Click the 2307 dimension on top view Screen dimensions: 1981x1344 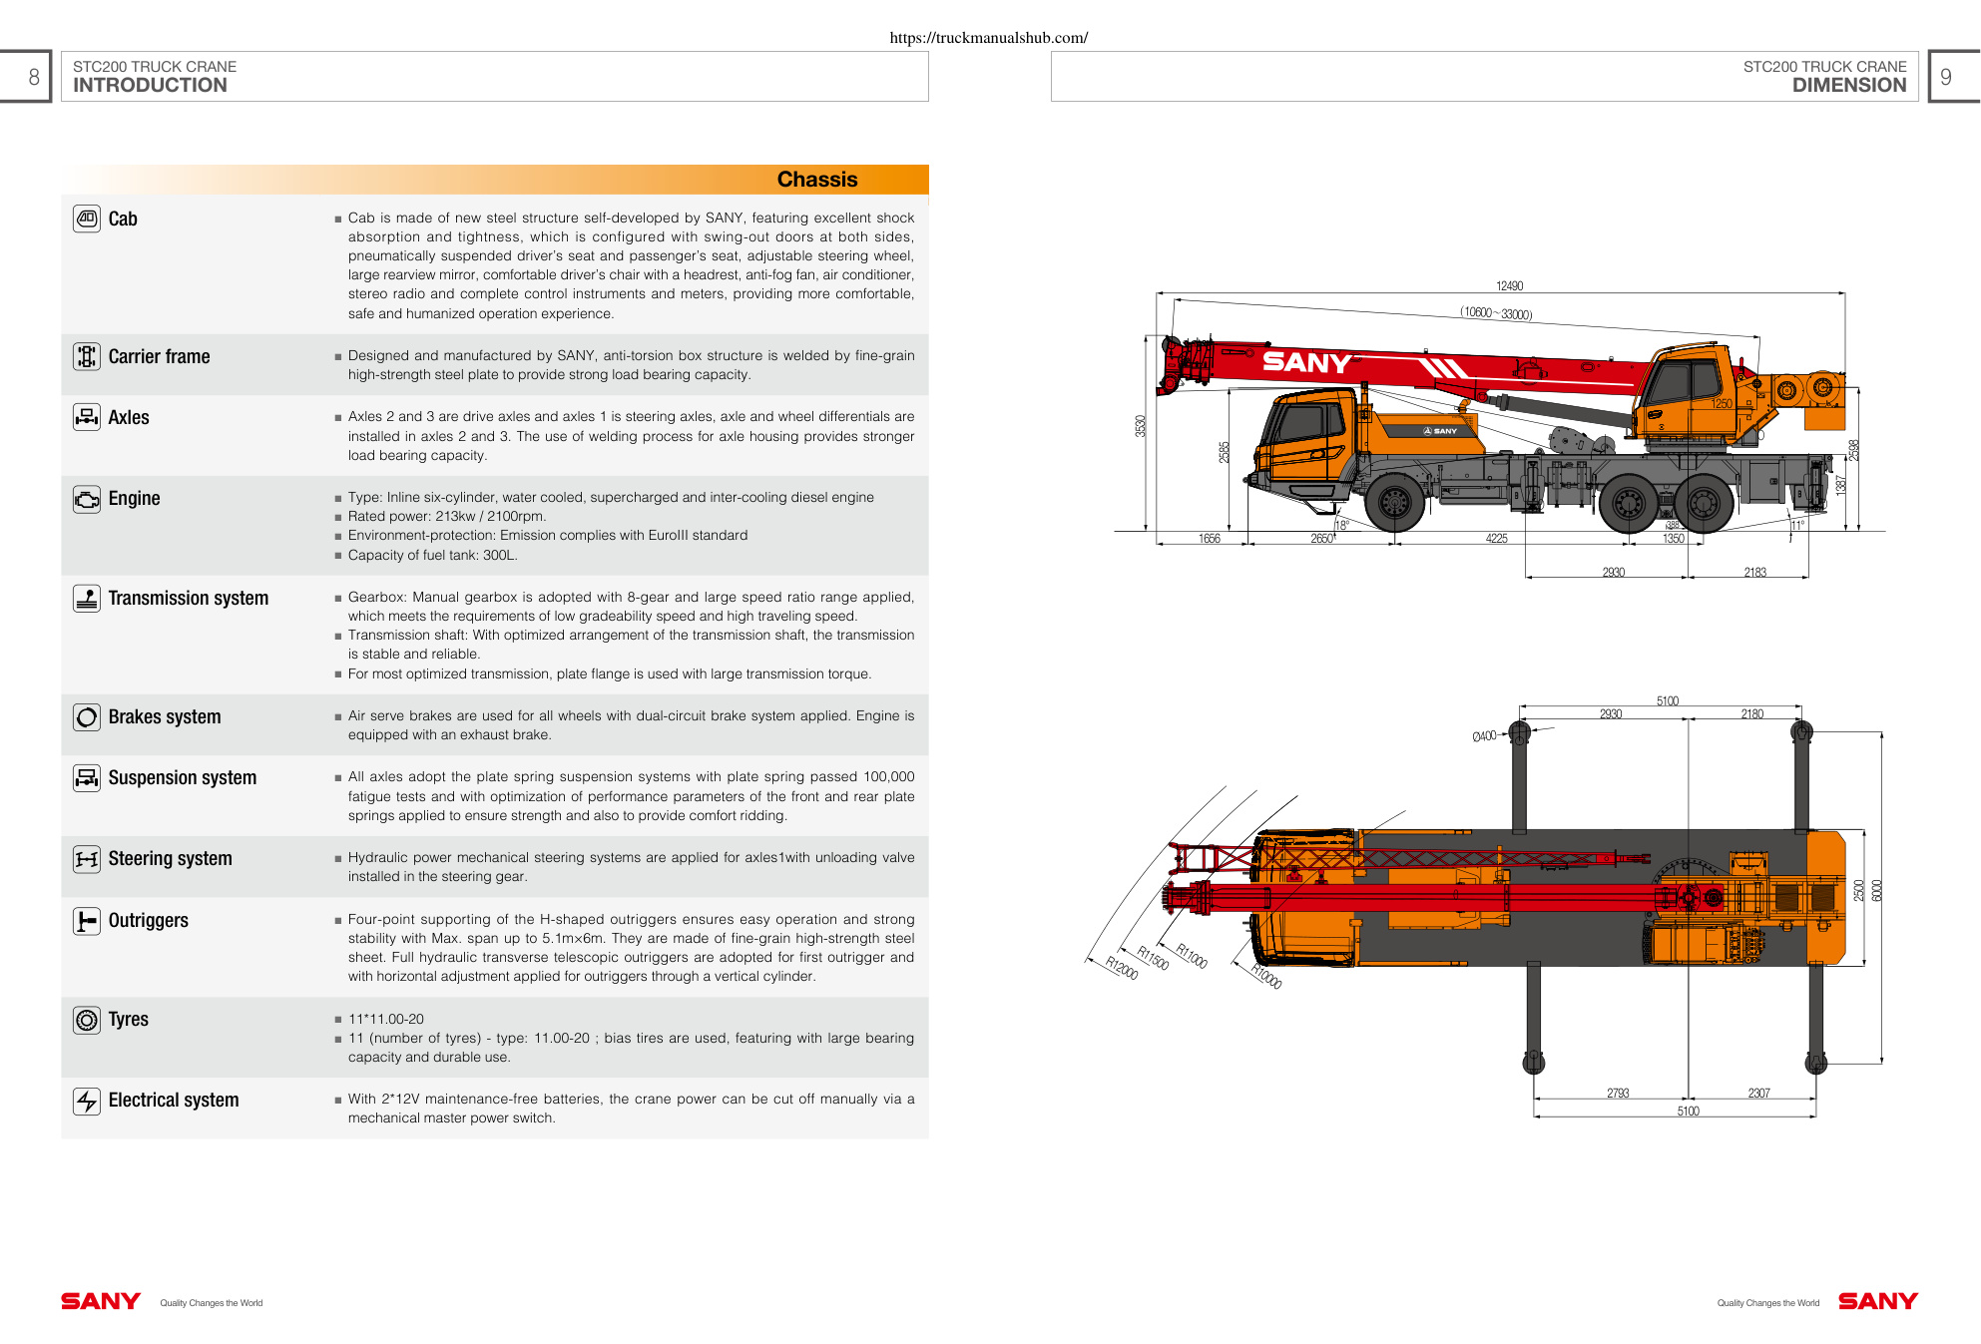coord(1759,1094)
